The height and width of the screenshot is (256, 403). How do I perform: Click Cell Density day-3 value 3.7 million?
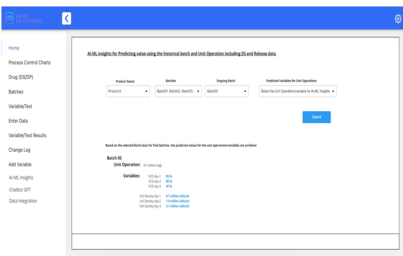177,206
